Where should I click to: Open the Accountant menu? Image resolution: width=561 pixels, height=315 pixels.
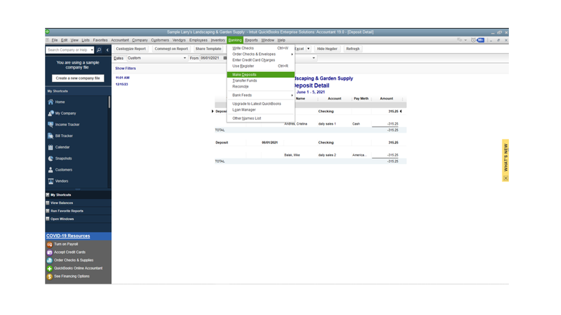pos(120,40)
